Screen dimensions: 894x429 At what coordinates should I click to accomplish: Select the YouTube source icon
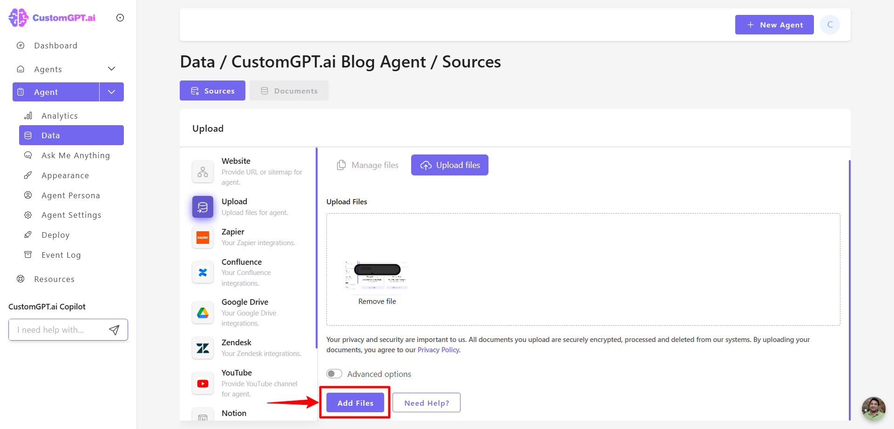[x=203, y=383]
